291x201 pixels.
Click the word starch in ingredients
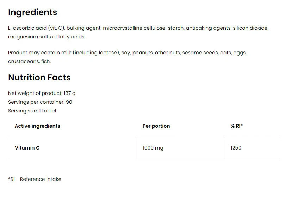coord(175,28)
